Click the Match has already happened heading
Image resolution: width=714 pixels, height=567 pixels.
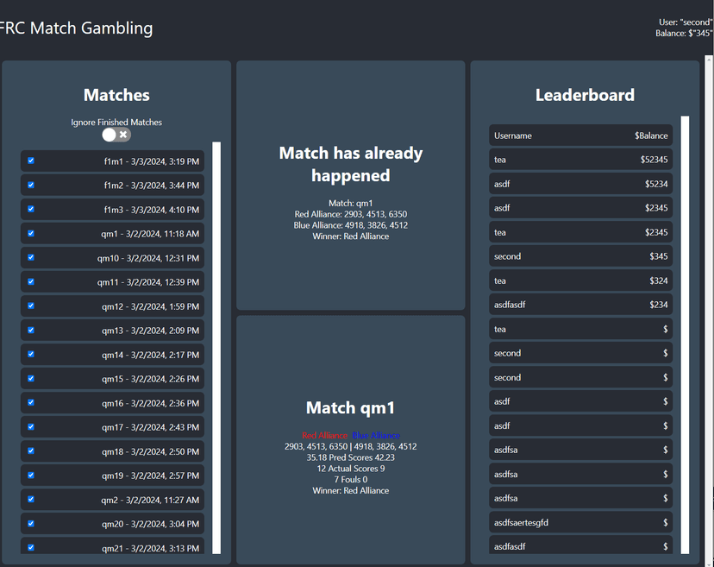point(351,164)
